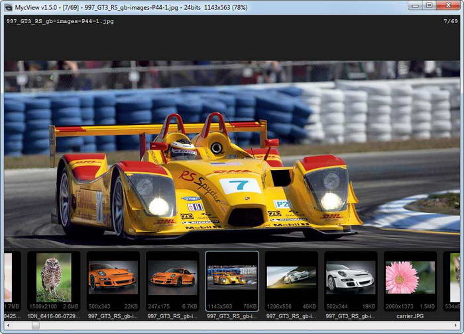Open the 1208x550 white car thumbnail
The width and height of the screenshot is (464, 334).
tap(292, 276)
